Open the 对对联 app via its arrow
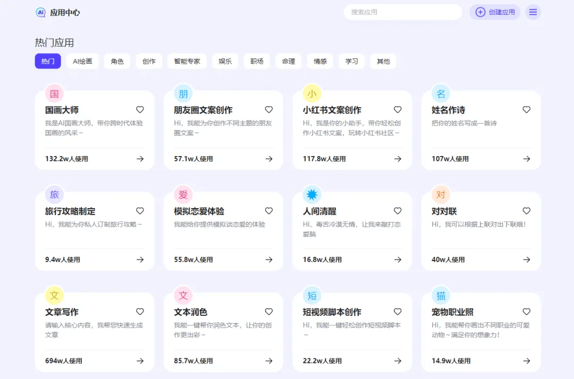Viewport: 574px width, 379px height. click(526, 260)
